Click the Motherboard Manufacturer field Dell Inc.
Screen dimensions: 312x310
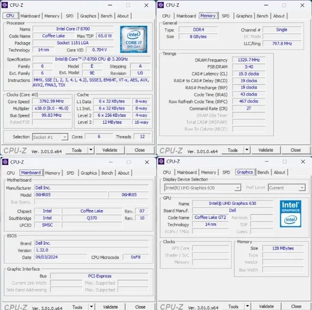pos(92,188)
